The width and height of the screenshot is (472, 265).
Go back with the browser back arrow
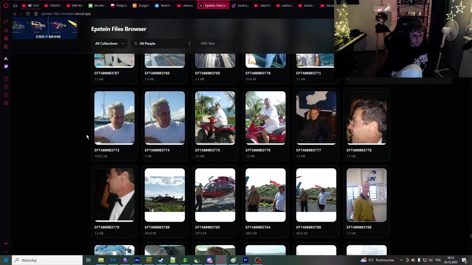point(15,14)
